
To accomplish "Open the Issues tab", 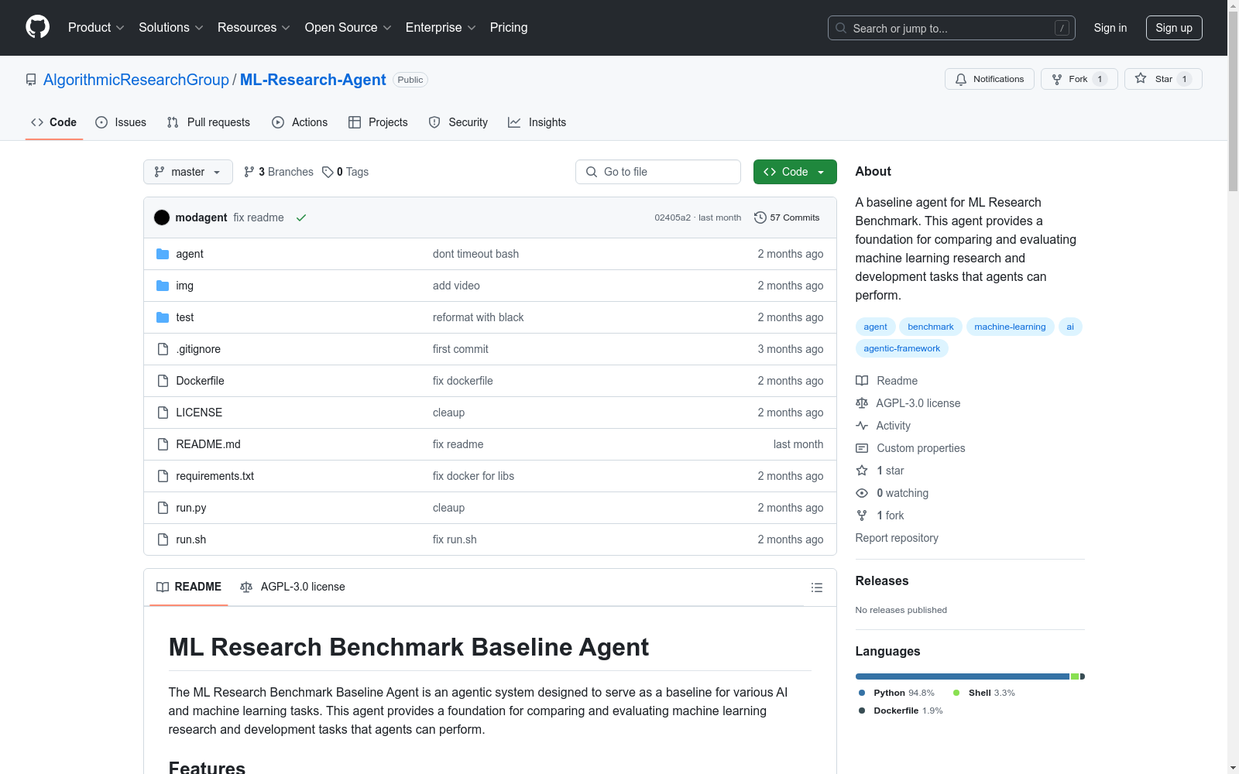I will click(121, 122).
